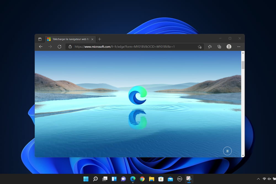Open the Dell app on taskbar
Screen dimensions: 276x184
point(180,179)
